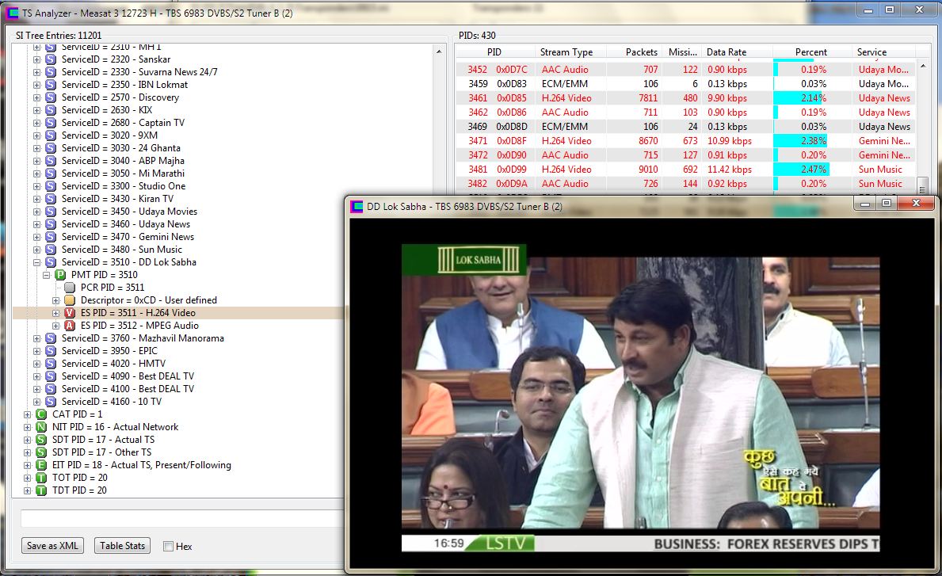
Task: Click the service icon for ABP Majha
Action: click(51, 160)
